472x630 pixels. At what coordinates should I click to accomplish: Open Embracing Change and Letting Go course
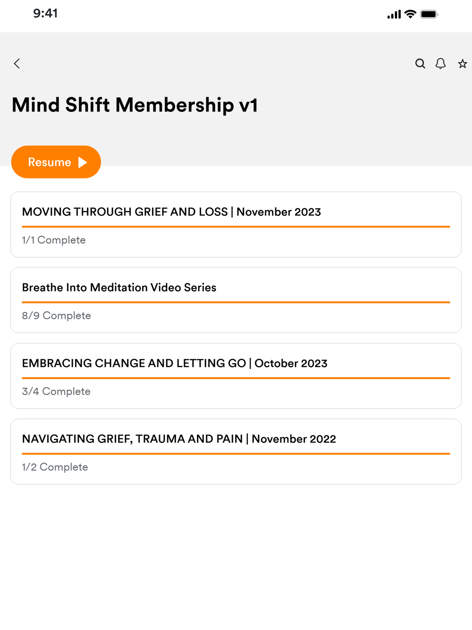(236, 376)
